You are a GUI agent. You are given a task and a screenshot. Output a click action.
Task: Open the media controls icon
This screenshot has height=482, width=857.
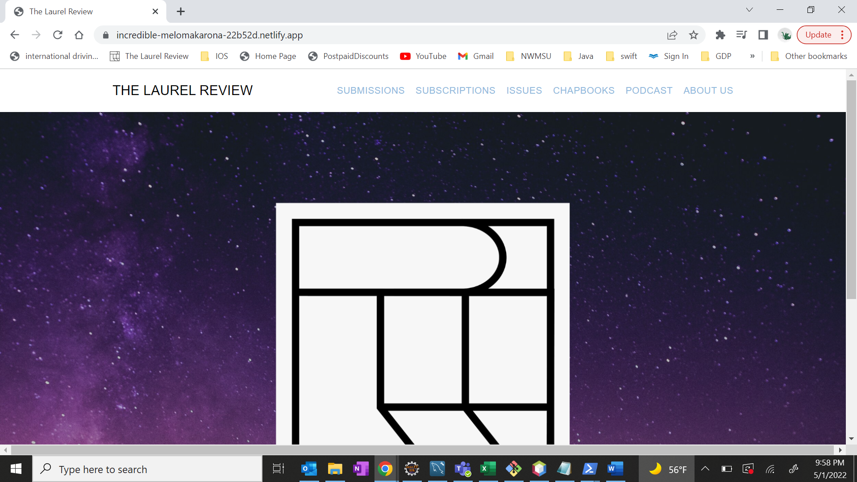pos(741,35)
